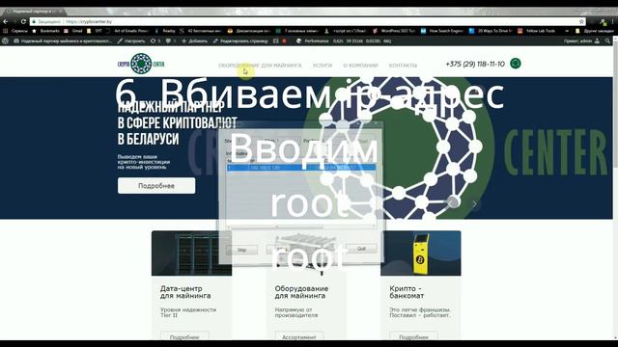Viewport: 618px width, 347px height.
Task: Open the site name menu in admin bar
Action: [63, 40]
